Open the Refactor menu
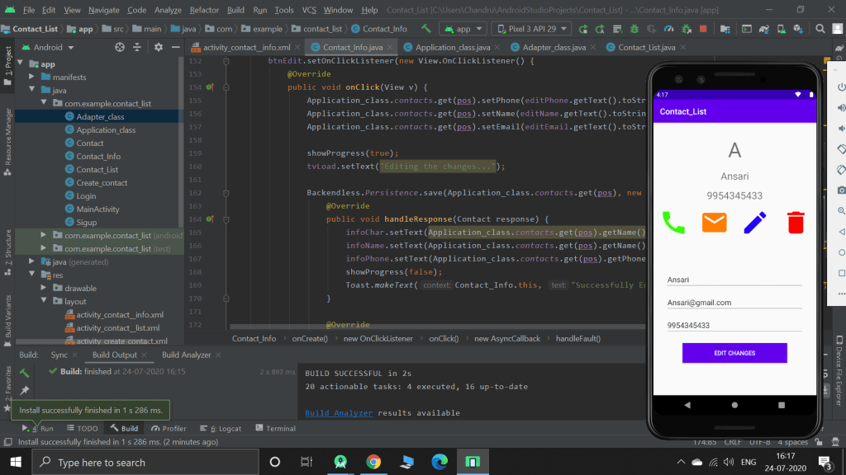The image size is (846, 475). click(204, 10)
